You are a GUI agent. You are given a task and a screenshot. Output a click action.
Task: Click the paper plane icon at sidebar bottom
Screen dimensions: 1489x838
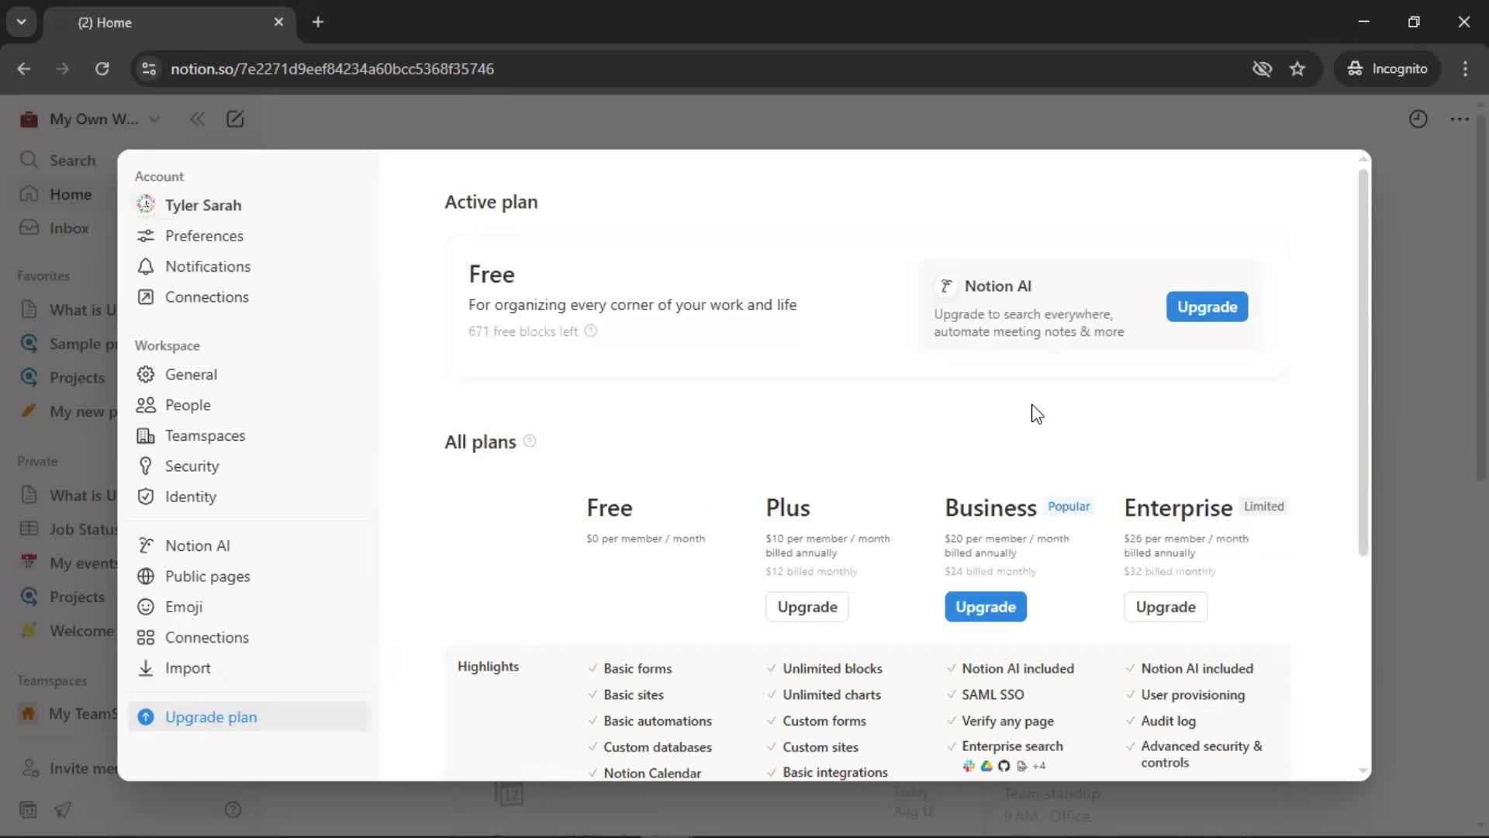[x=63, y=810]
